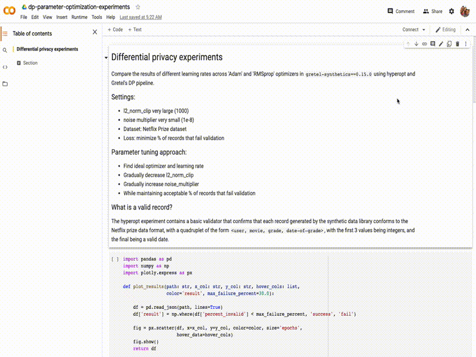The image size is (476, 357).
Task: Edit the cell with pencil icon
Action: click(x=441, y=43)
